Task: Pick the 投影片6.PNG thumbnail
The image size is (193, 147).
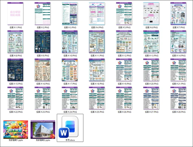Action: 151,14
